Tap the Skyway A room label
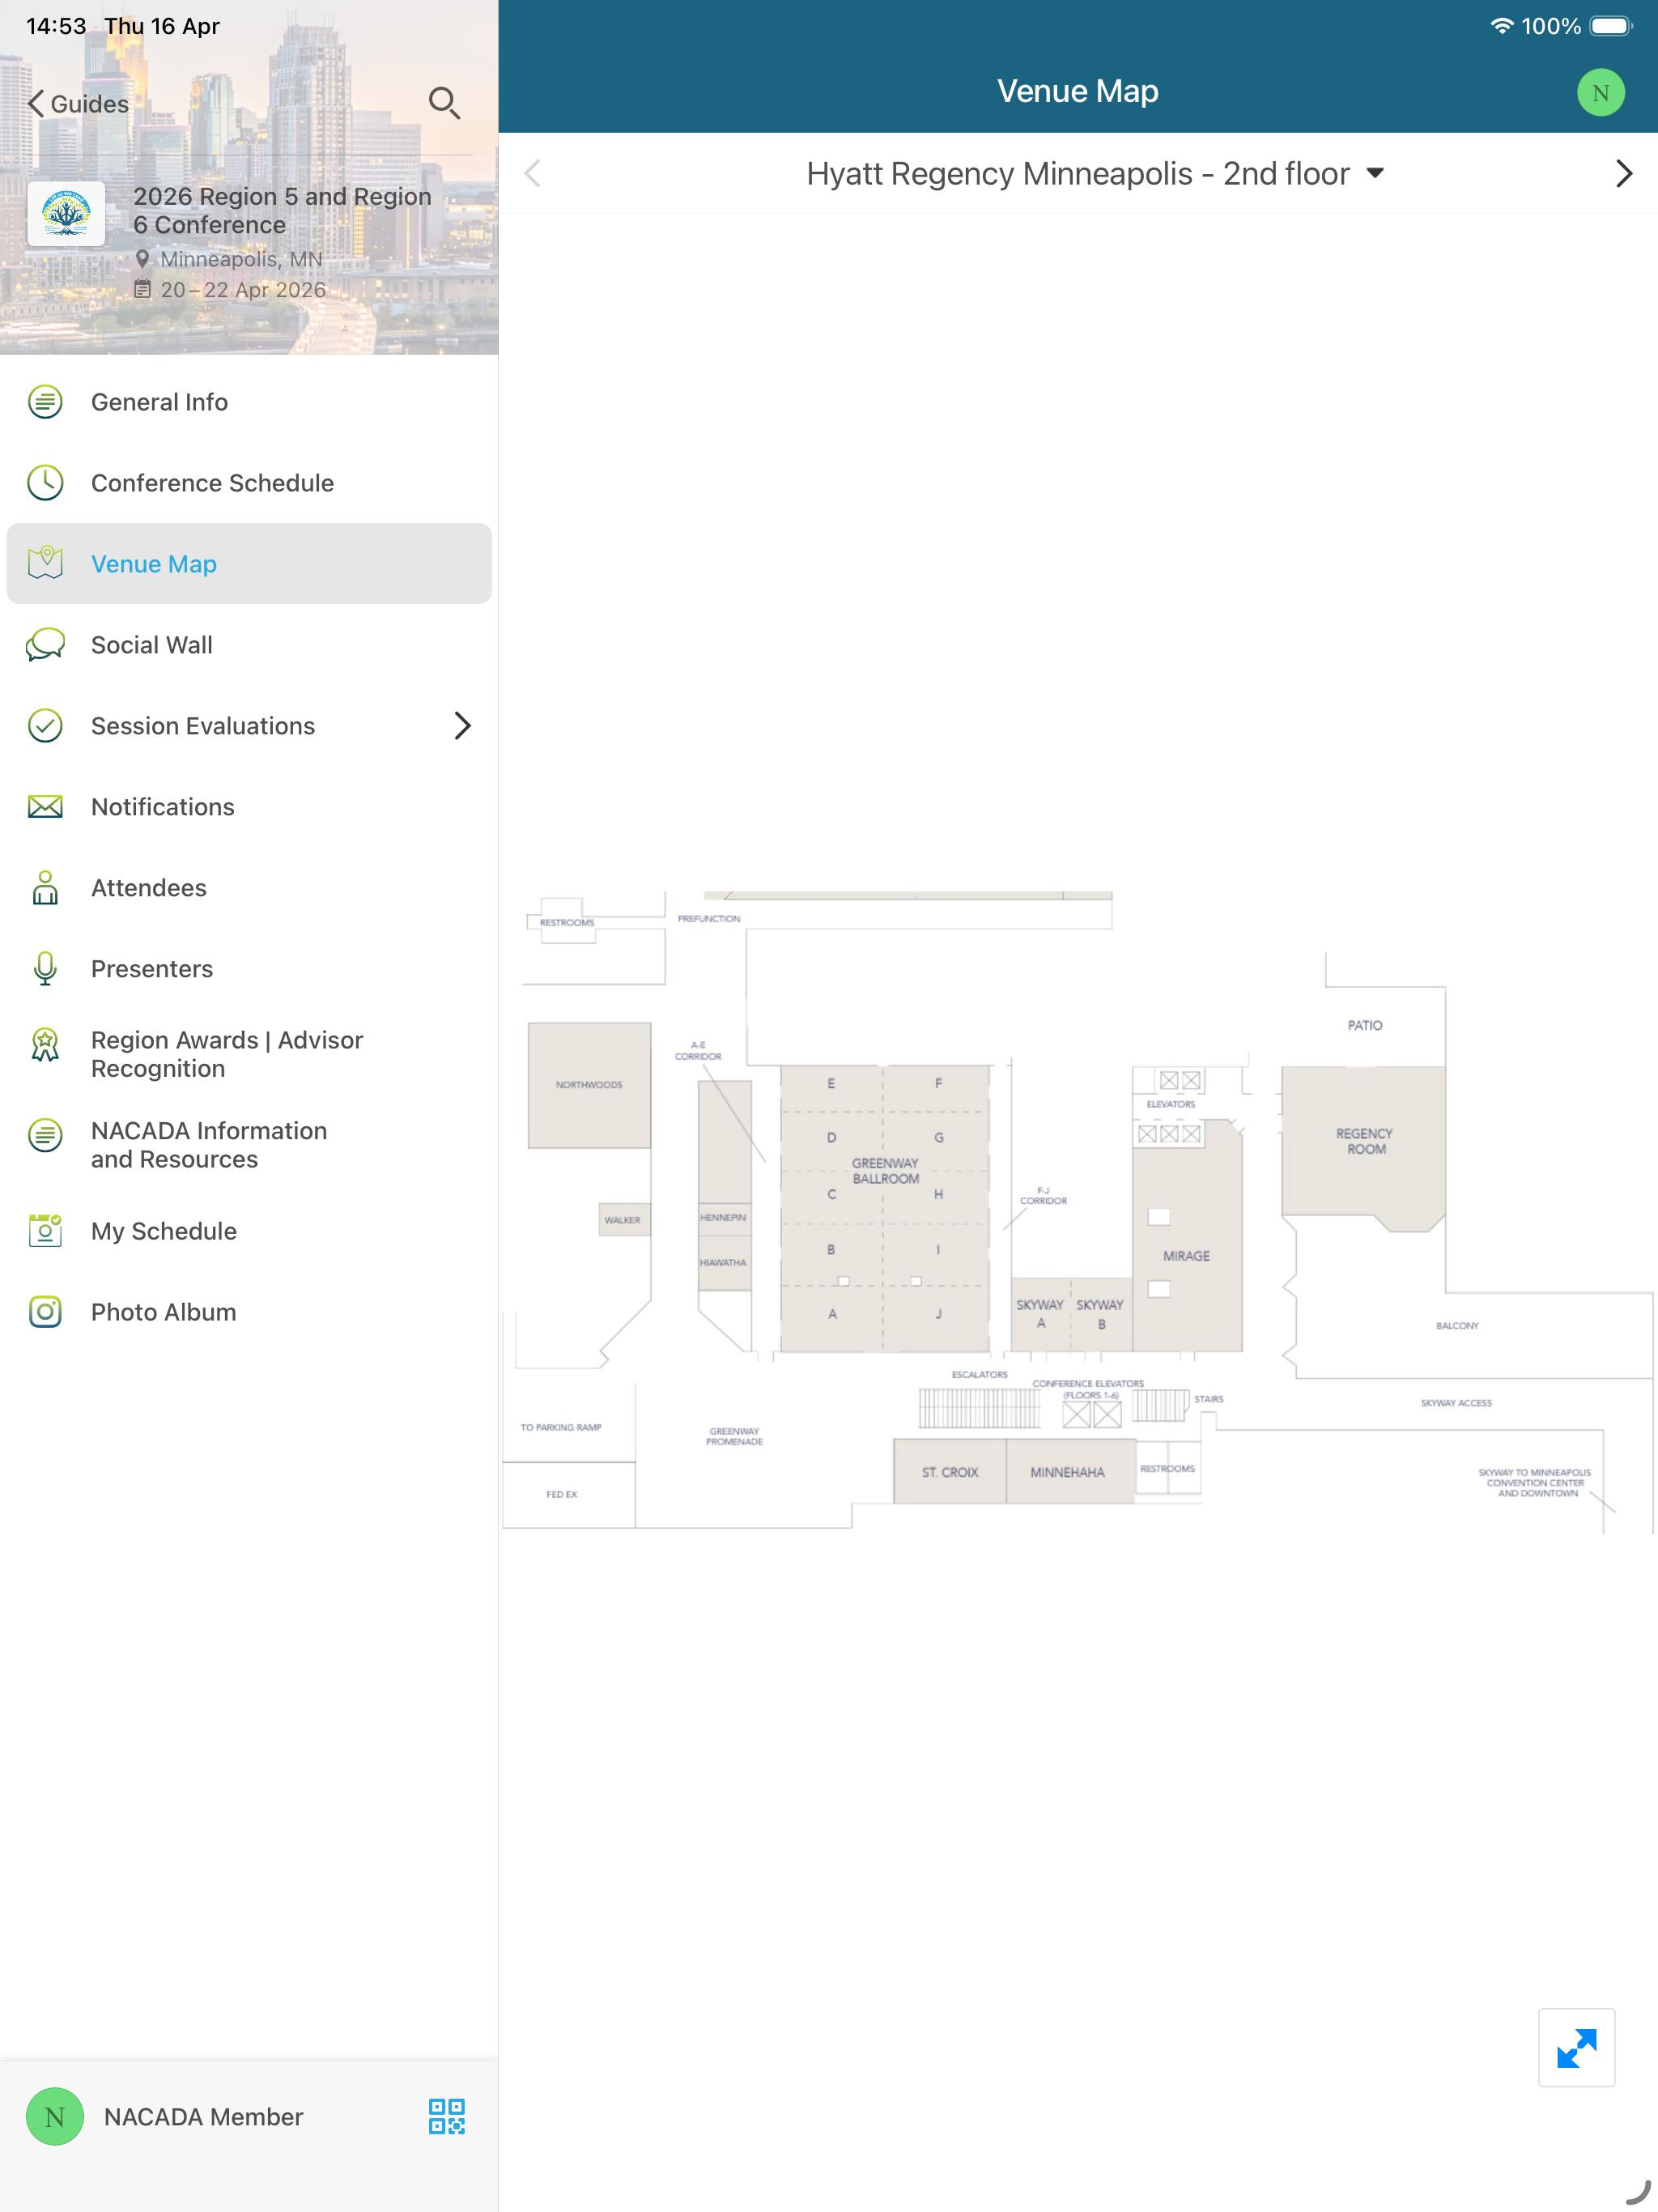 click(x=1040, y=1314)
